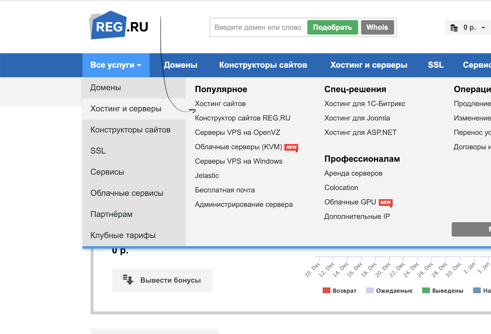Screen dimensions: 491x334
Task: Select Хостинг и серверы in the left list
Action: [x=134, y=109]
